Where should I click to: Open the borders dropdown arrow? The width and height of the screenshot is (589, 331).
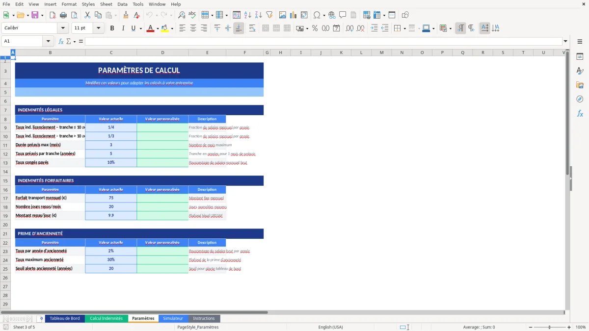[405, 28]
